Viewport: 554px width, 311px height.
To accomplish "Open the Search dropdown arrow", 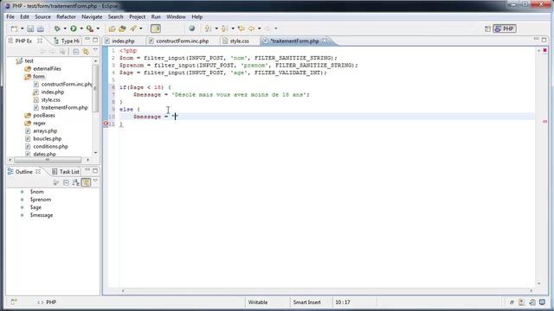I will point(141,29).
